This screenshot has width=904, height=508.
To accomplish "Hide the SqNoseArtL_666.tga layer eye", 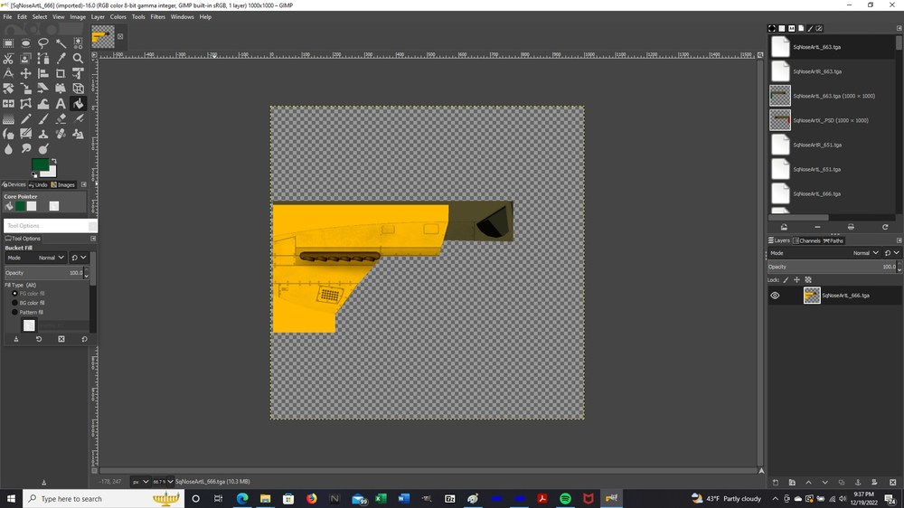I will coord(775,296).
